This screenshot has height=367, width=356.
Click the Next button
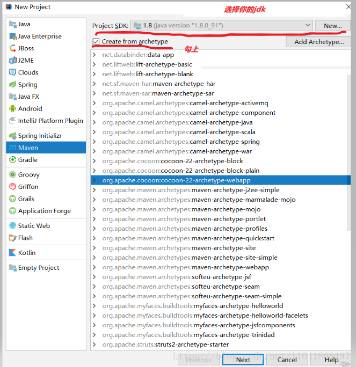(243, 359)
